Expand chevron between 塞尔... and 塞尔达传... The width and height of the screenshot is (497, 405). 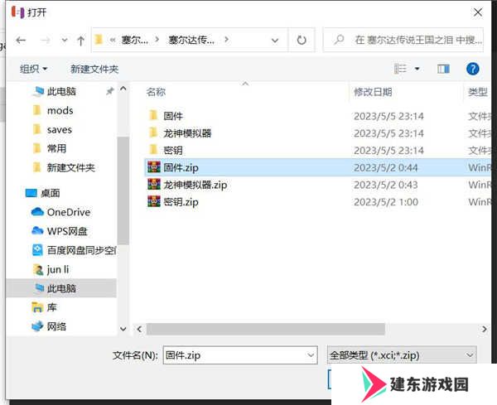[157, 40]
